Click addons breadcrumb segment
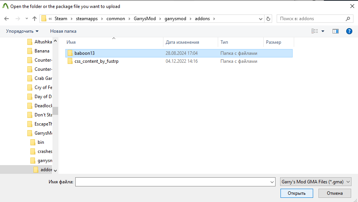The height and width of the screenshot is (202, 358). pos(202,19)
